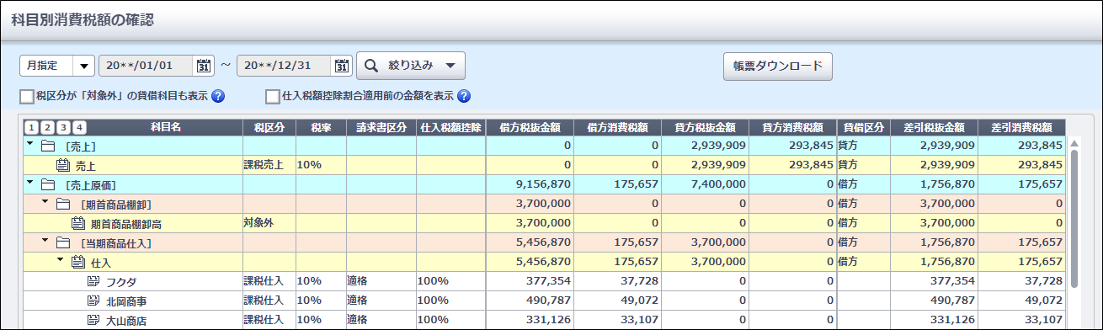Click the 請求書区分 column header

click(381, 128)
